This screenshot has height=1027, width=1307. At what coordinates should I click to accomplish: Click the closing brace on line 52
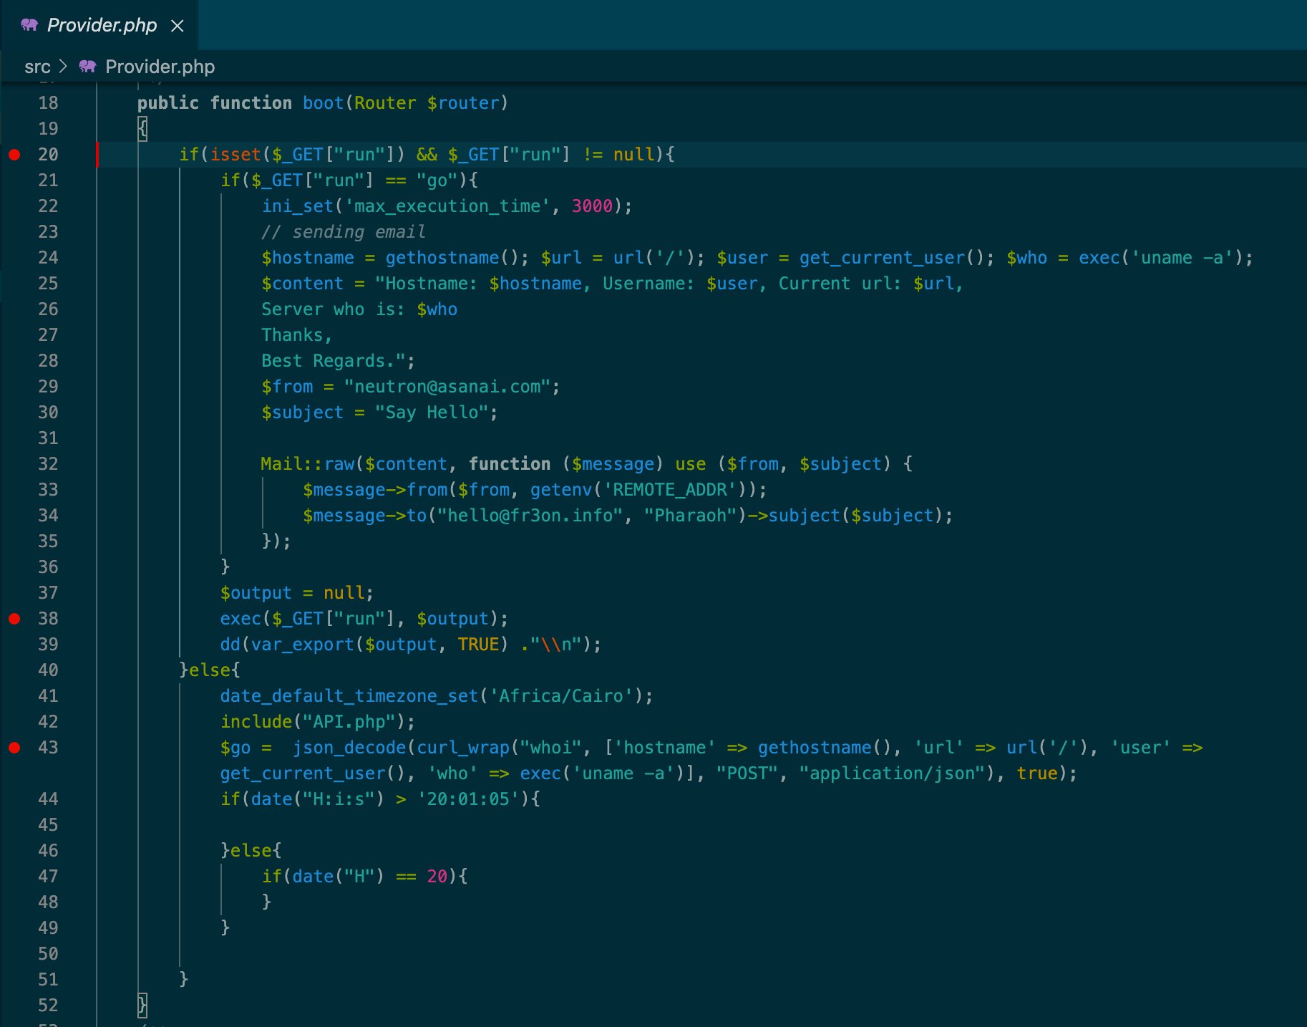click(142, 1006)
